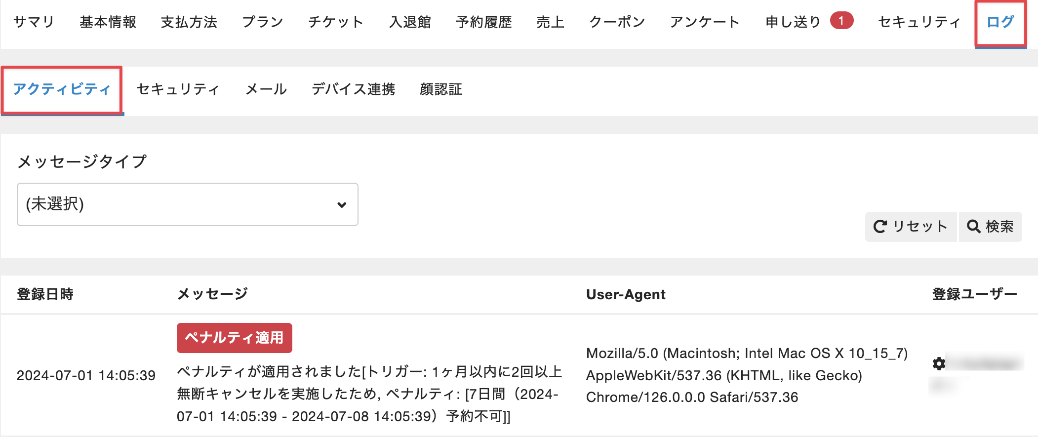
Task: Open the デバイス連携 log sub-tab
Action: (353, 89)
